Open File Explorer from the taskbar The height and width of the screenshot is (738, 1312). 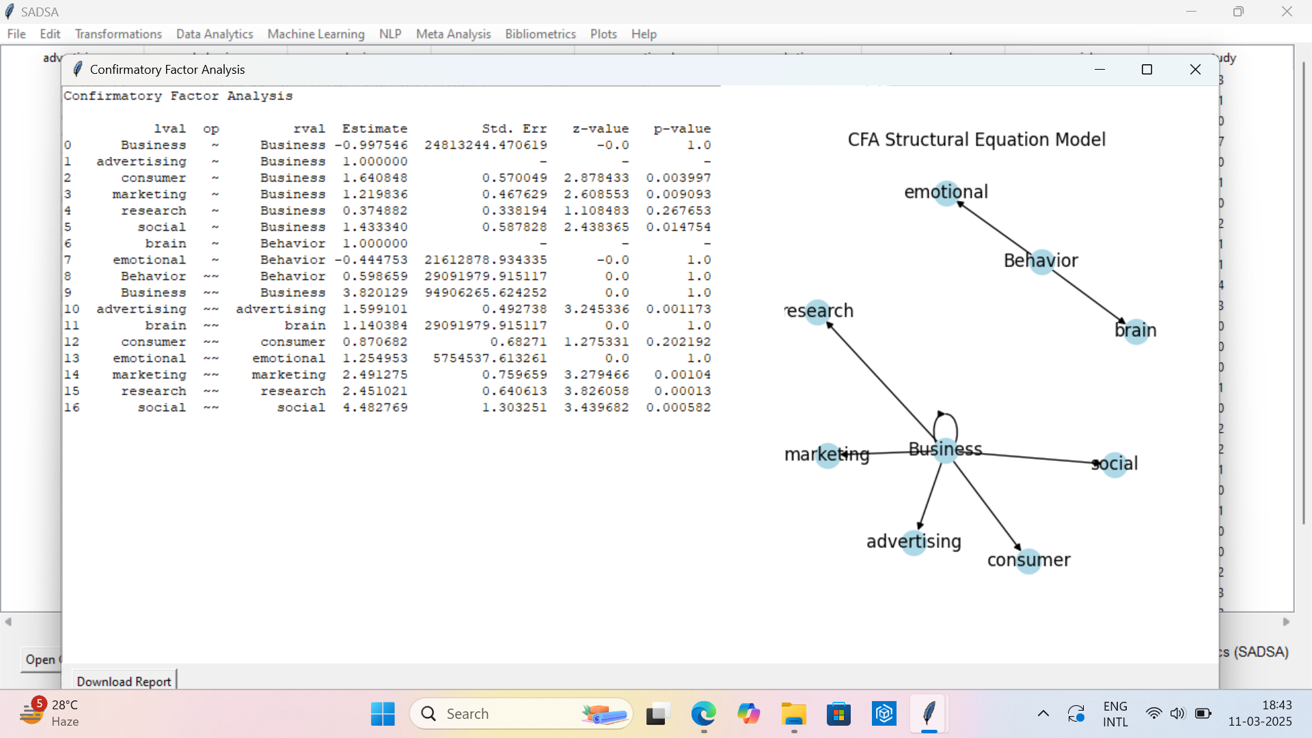point(793,714)
